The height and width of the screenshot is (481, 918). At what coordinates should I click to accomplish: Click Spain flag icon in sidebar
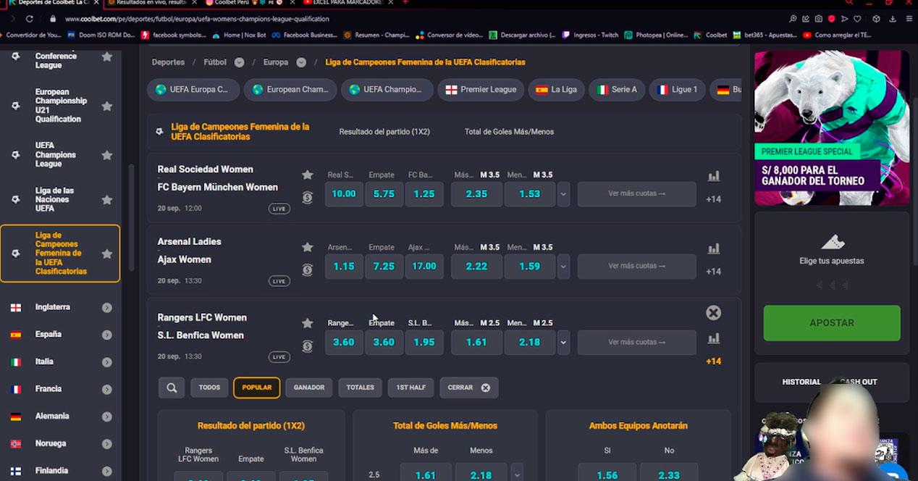[x=16, y=335]
